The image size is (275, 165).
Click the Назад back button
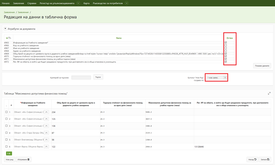pyautogui.click(x=252, y=159)
